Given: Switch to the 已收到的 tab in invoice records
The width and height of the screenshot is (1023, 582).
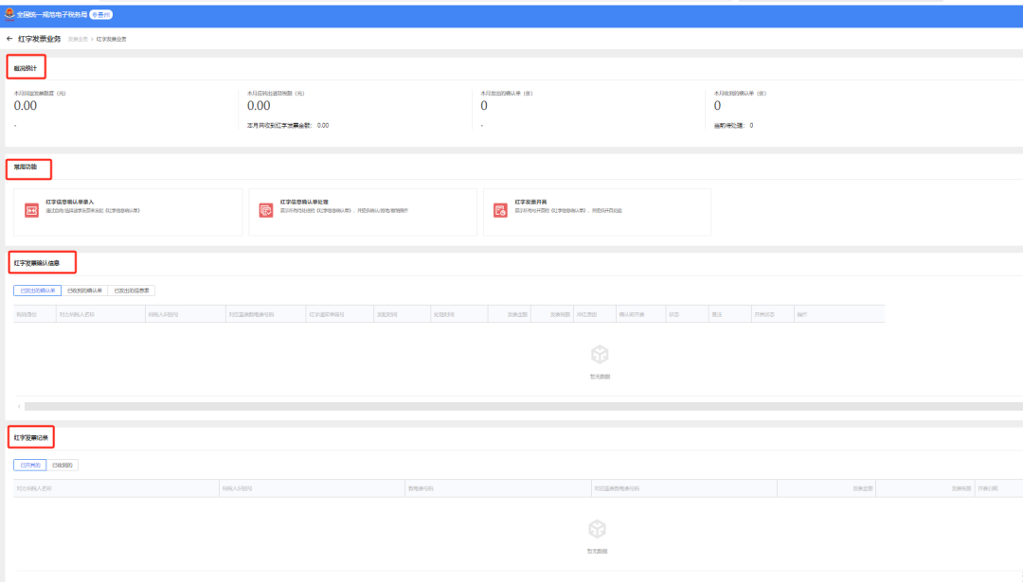Looking at the screenshot, I should pyautogui.click(x=63, y=466).
